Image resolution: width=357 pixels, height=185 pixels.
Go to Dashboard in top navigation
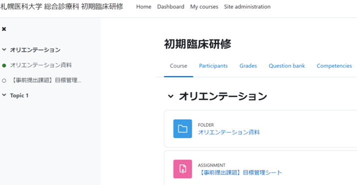171,7
